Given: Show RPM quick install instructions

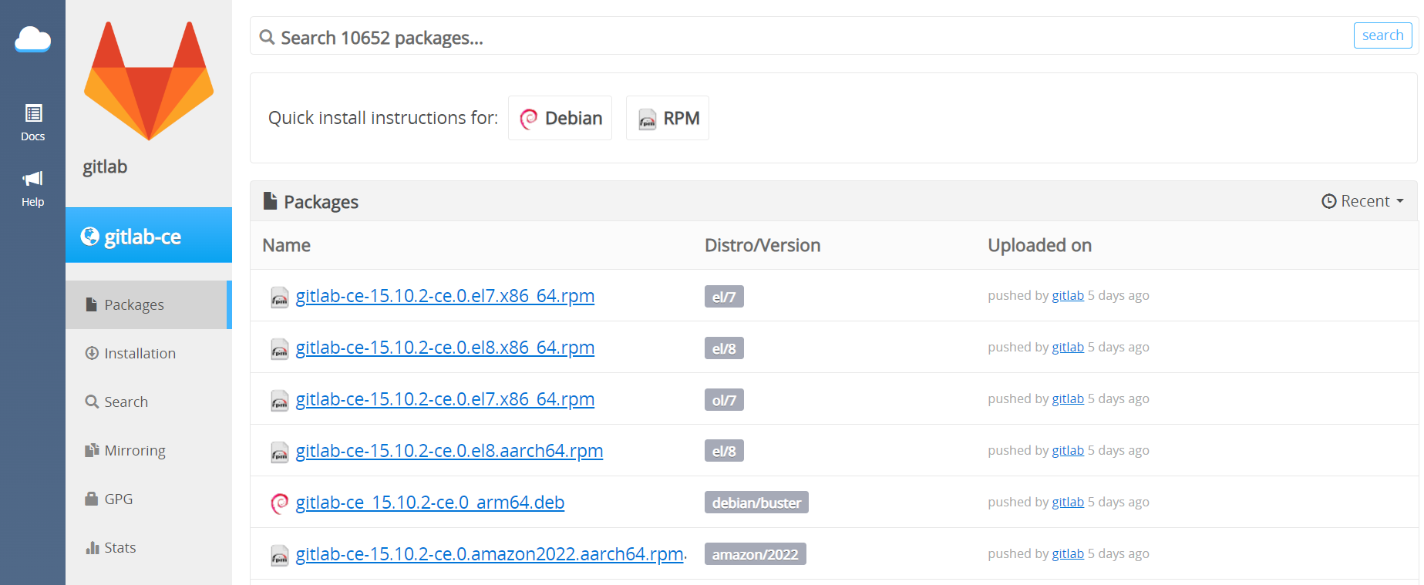Looking at the screenshot, I should (668, 118).
